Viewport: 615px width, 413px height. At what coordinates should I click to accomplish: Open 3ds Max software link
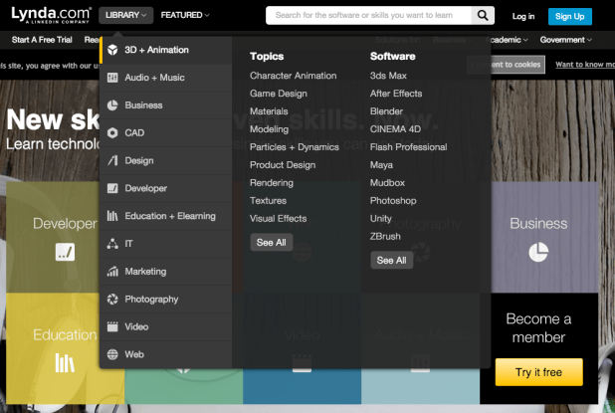388,76
